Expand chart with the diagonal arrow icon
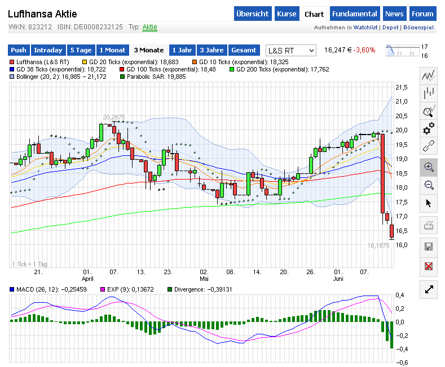 [429, 289]
